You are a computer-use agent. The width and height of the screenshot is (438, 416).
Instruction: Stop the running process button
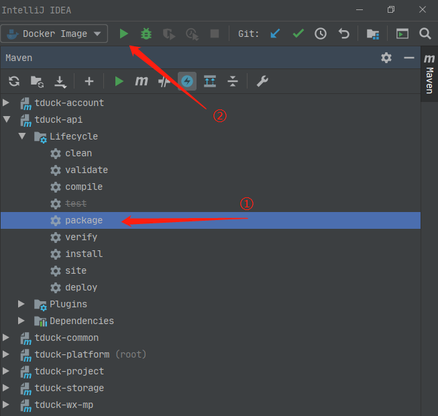pos(215,34)
